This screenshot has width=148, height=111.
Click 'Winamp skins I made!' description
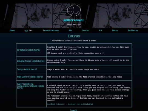pos(88,61)
